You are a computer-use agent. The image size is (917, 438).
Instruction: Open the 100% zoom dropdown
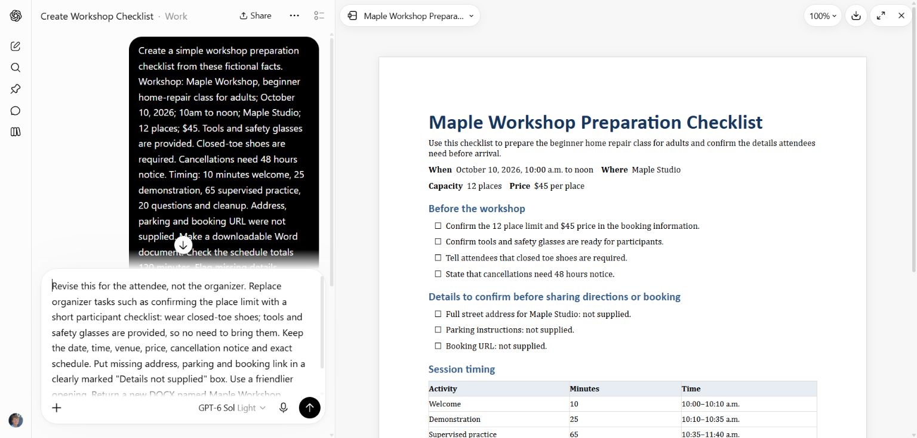823,16
